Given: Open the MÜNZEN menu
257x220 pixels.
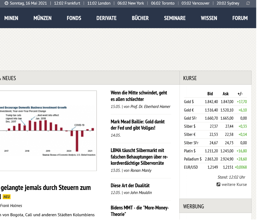Looking at the screenshot, I should 42,18.
